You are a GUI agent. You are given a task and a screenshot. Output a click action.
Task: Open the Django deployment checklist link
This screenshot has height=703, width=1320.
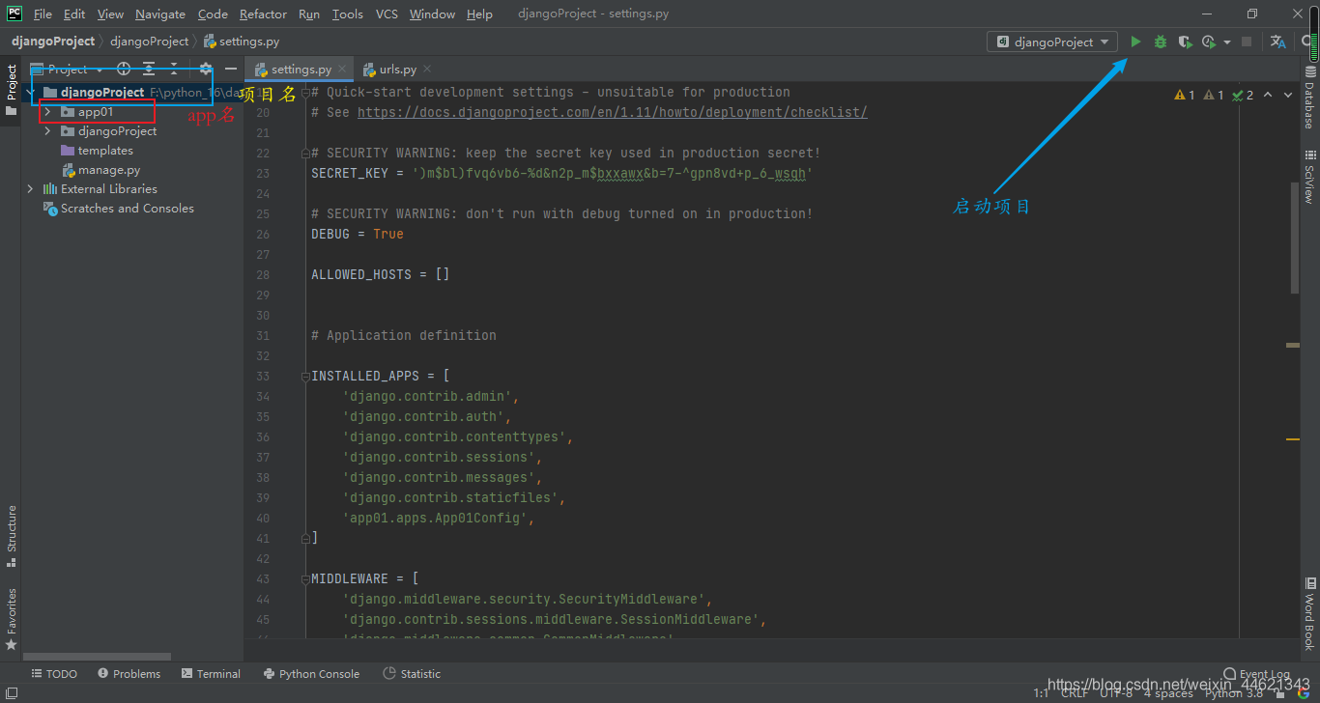tap(613, 112)
